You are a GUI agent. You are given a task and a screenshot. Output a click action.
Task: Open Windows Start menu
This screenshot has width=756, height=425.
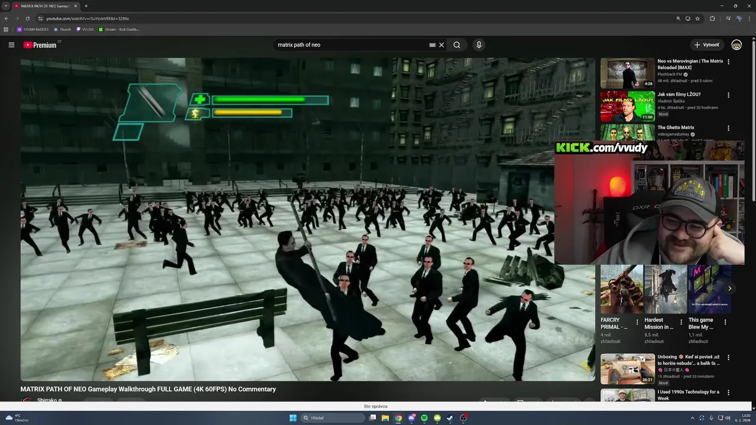pos(293,418)
